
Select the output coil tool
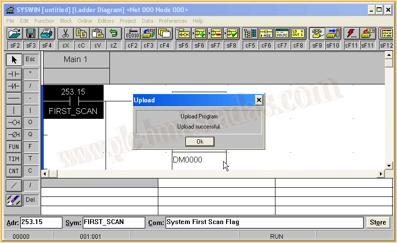[x=14, y=122]
